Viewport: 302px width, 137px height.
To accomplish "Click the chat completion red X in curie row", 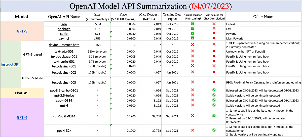I will pyautogui.click(x=214, y=33).
